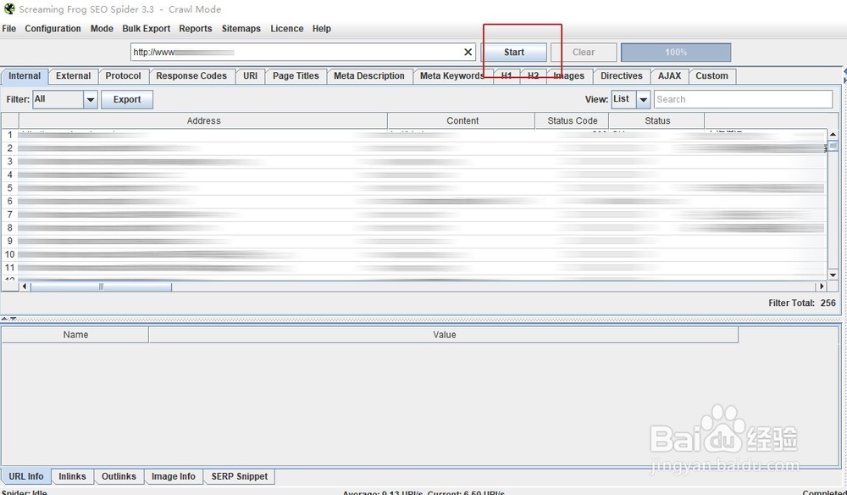Switch to the Protocol tab

point(123,75)
